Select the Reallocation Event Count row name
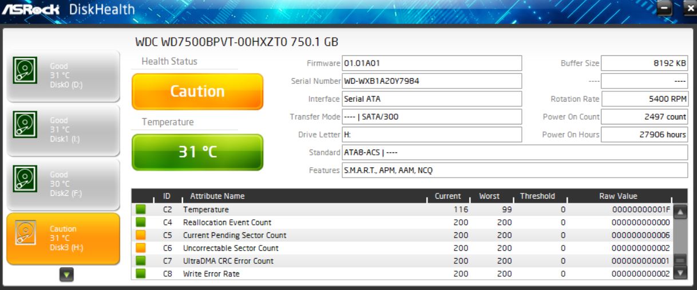 coord(227,222)
